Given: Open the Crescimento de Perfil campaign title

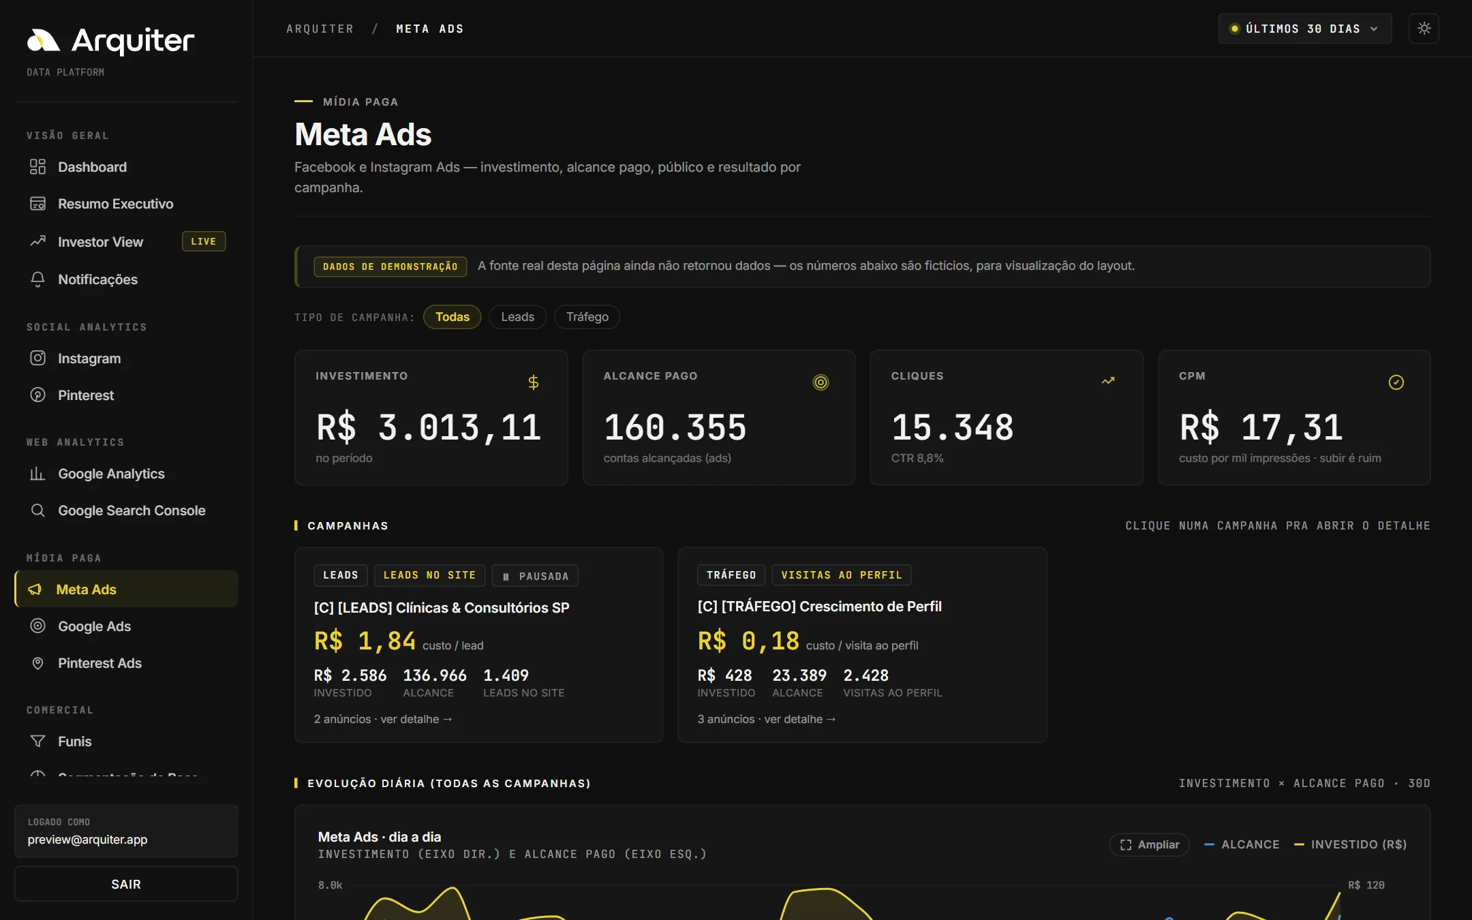Looking at the screenshot, I should coord(819,606).
